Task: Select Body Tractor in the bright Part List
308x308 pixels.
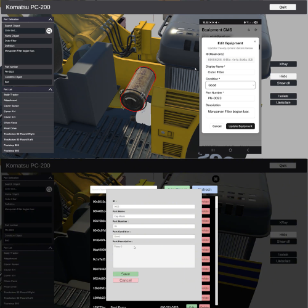Action: [x=28, y=95]
